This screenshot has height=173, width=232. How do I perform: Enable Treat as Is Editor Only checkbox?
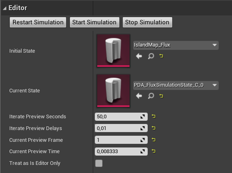pyautogui.click(x=99, y=163)
